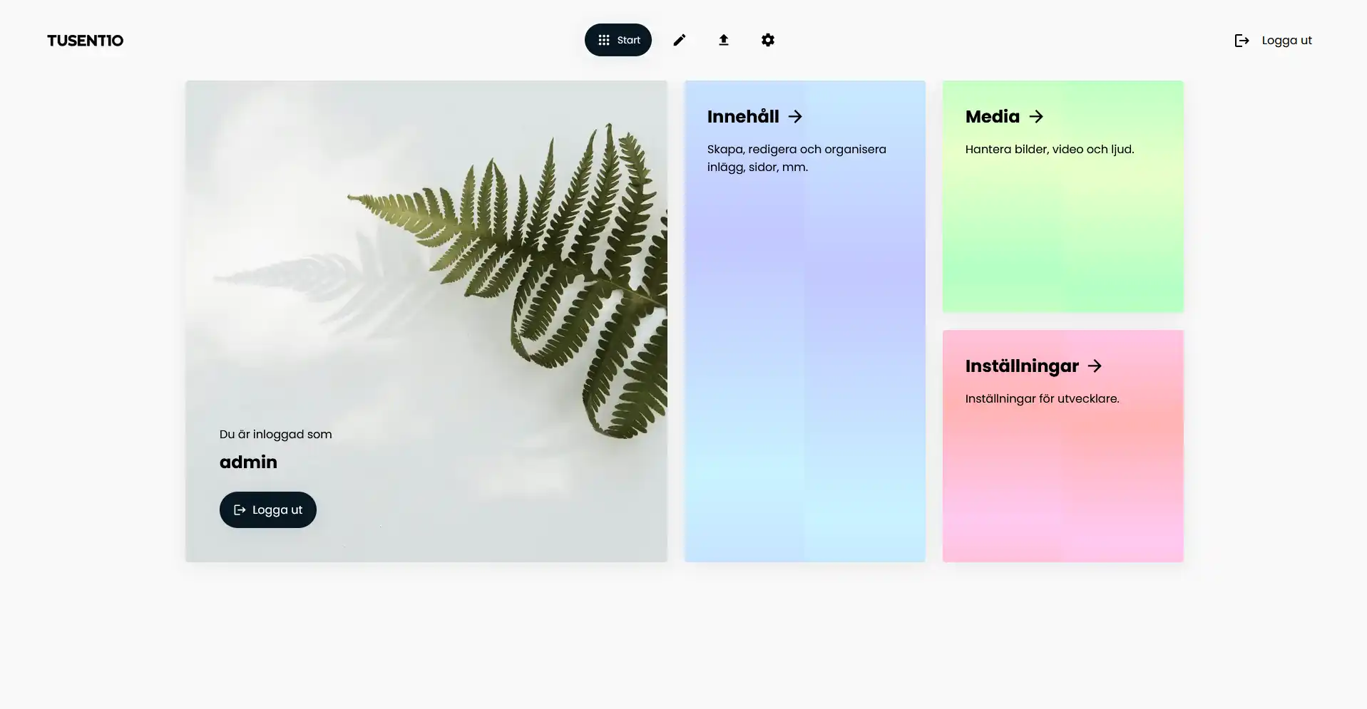Viewport: 1367px width, 709px height.
Task: Click the logout icon in the top-right header
Action: (1241, 41)
